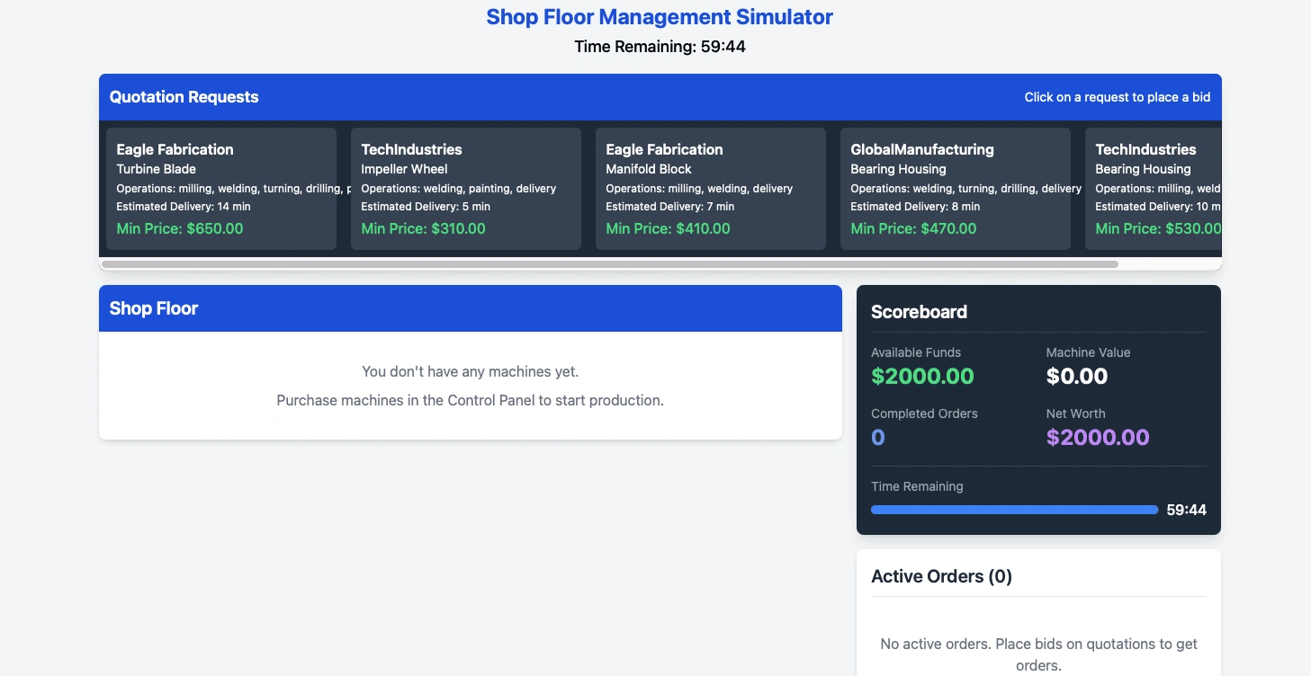Select the TechIndustries Bearing Housing quotation
This screenshot has height=676, width=1311.
1170,188
